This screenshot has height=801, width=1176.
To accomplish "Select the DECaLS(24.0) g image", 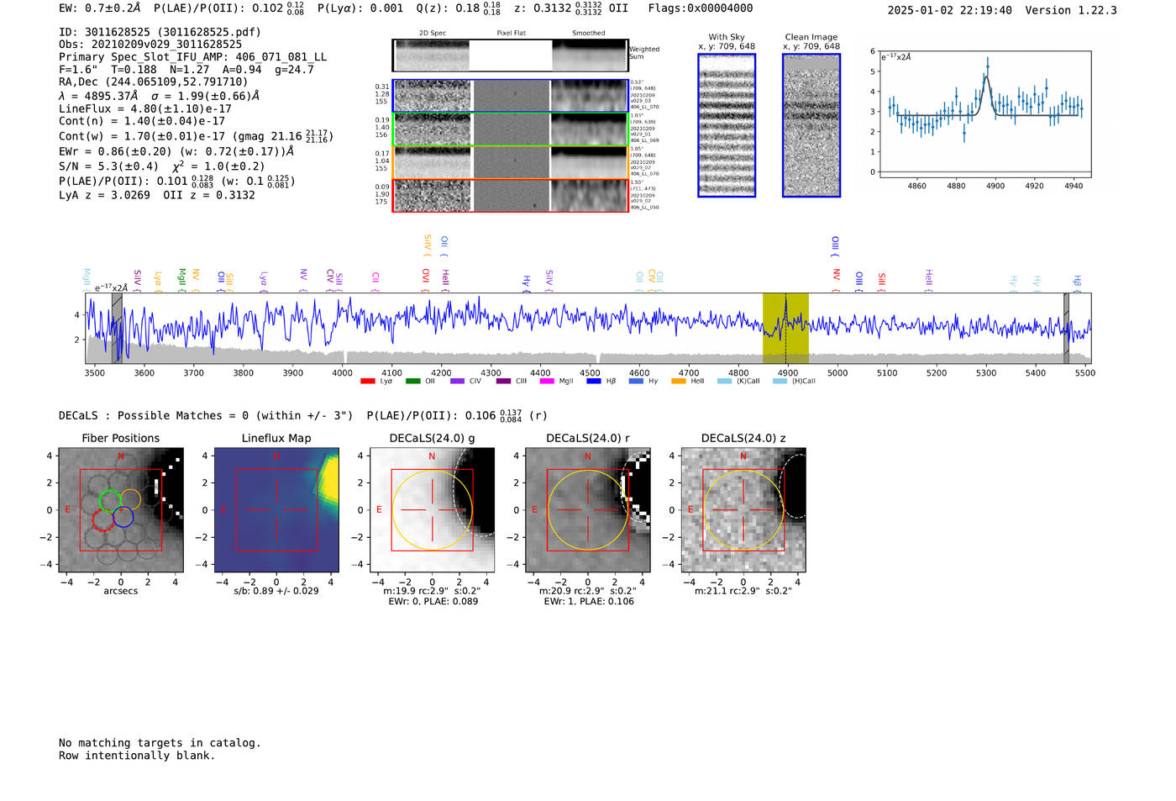I will 433,510.
